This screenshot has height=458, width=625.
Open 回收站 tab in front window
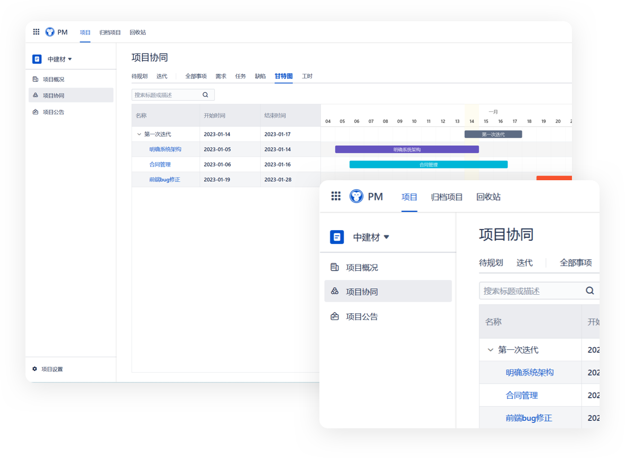[x=488, y=197]
